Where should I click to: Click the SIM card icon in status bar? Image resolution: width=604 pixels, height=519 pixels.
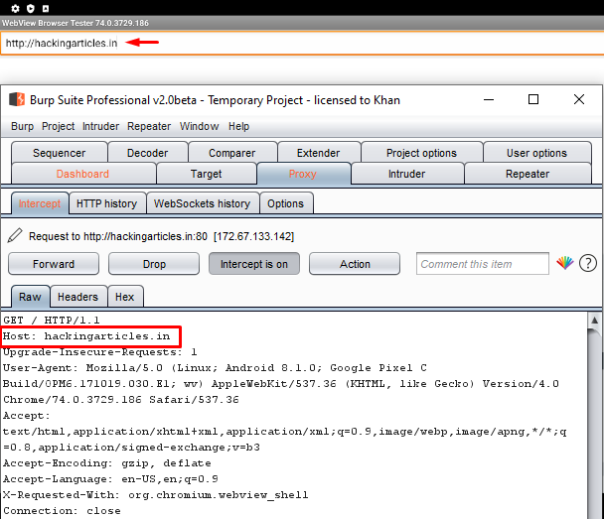click(46, 8)
